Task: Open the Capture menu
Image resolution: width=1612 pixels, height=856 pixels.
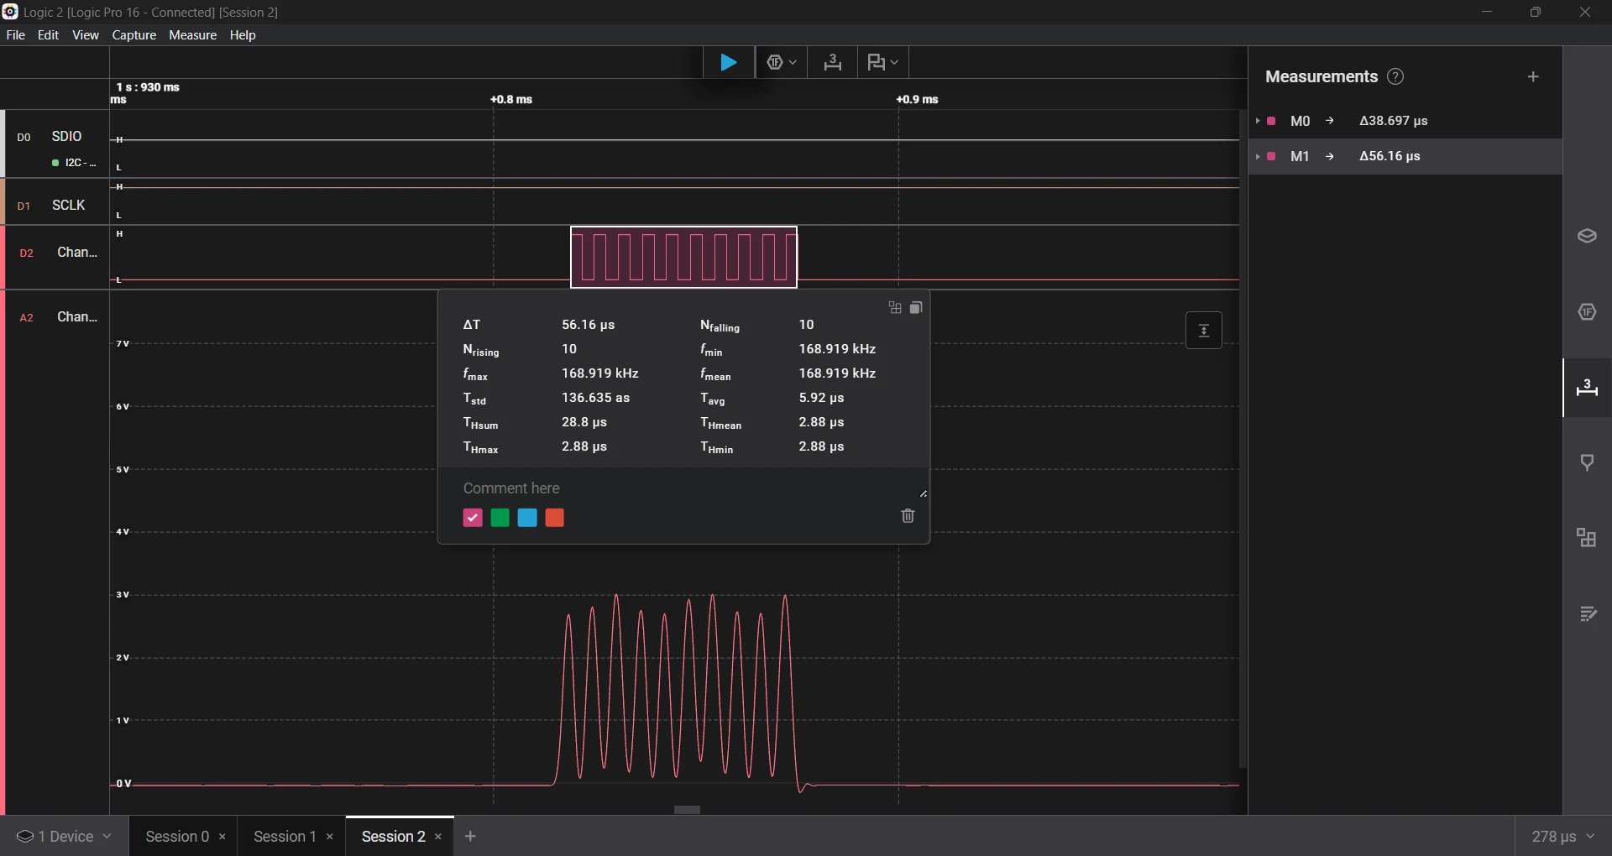Action: (134, 35)
